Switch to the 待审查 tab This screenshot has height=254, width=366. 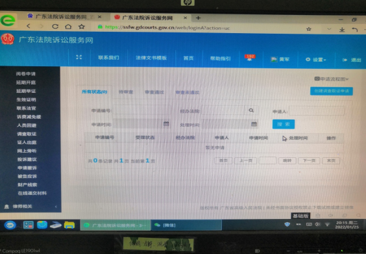tap(126, 92)
